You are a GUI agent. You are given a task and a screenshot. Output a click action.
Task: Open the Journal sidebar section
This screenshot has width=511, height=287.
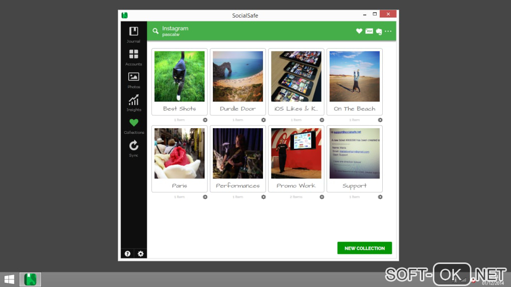click(x=134, y=35)
